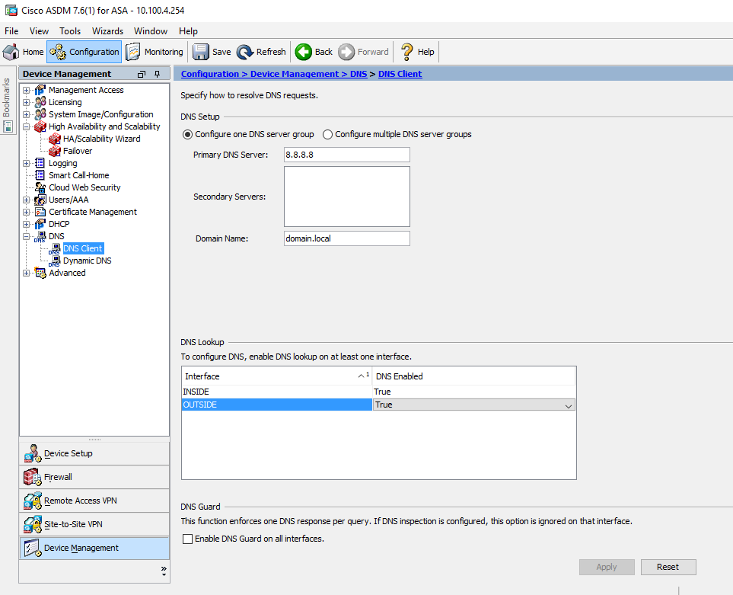Open Monitoring view from toolbar
733x595 pixels.
pos(133,52)
